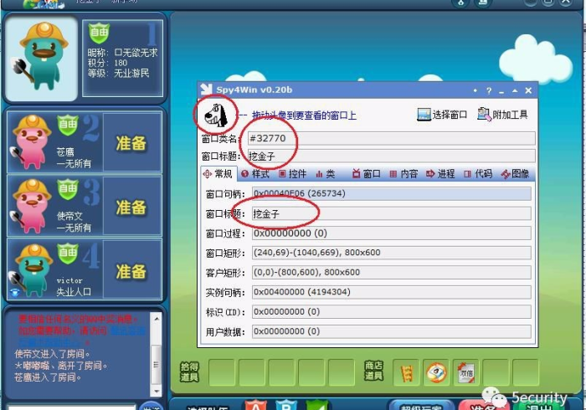Open the 进程 (process) tab
The image size is (586, 410).
(x=440, y=174)
